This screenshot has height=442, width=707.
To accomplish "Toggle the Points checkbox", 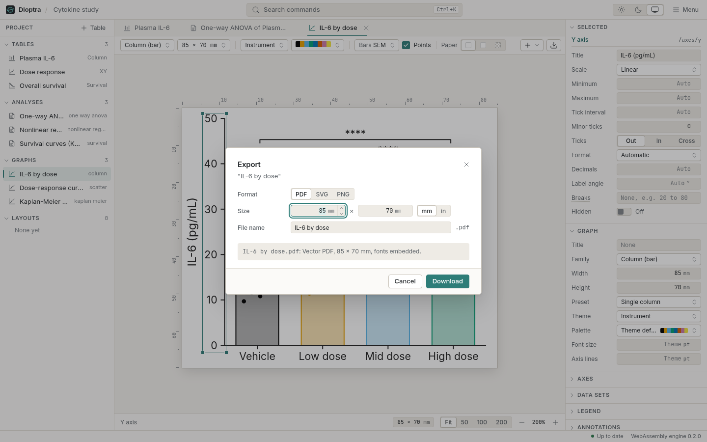I will click(x=406, y=45).
